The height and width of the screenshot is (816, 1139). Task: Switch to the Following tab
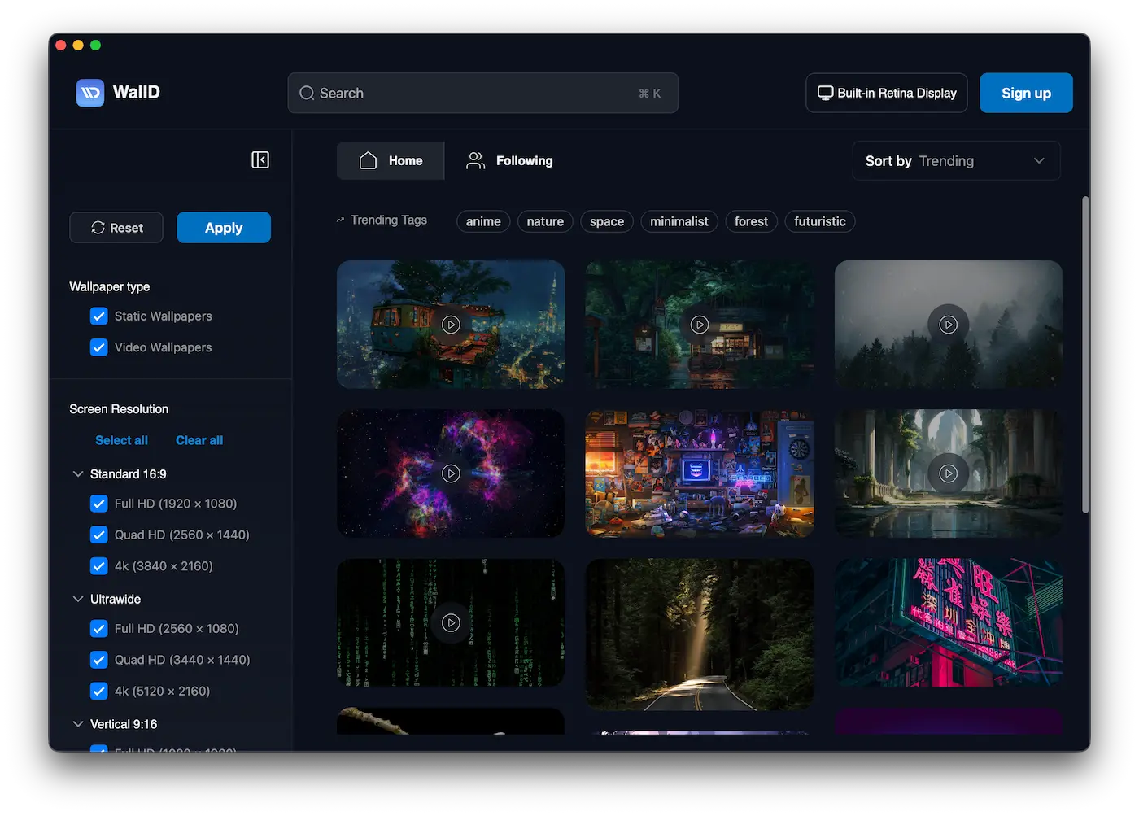[x=509, y=161]
